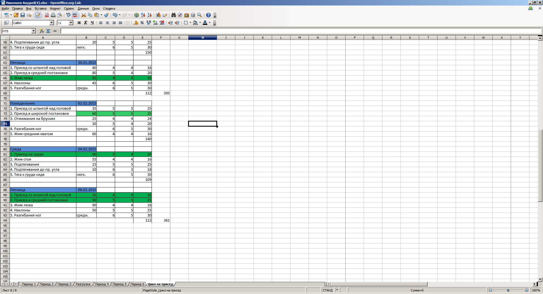Toggle AutoSpellcheck on or off
The image size is (543, 294).
coord(75,15)
